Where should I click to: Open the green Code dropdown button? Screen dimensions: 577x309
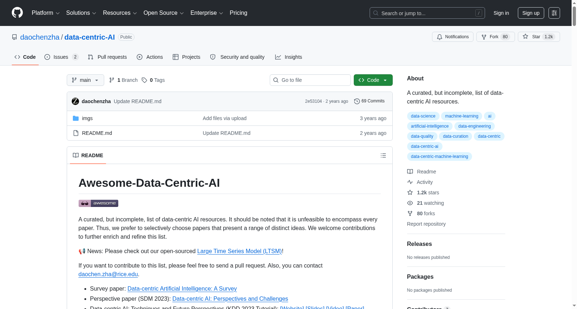pos(373,80)
